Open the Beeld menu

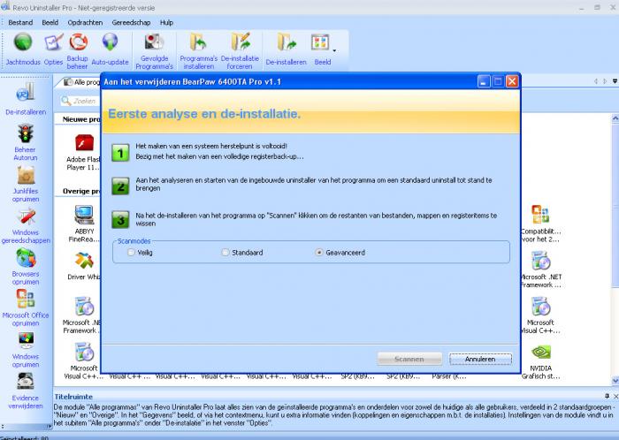click(50, 22)
